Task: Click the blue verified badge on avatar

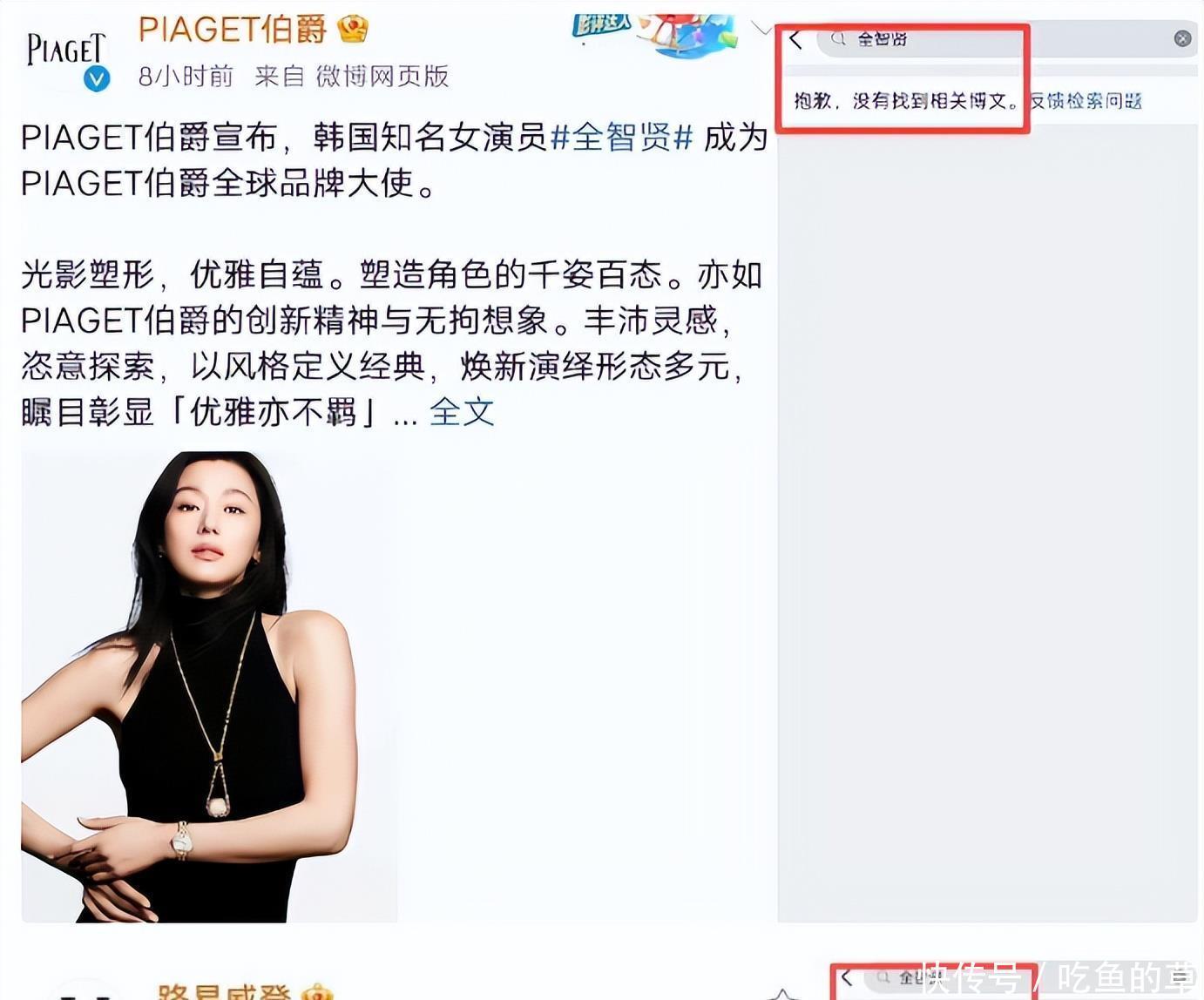Action: (97, 79)
